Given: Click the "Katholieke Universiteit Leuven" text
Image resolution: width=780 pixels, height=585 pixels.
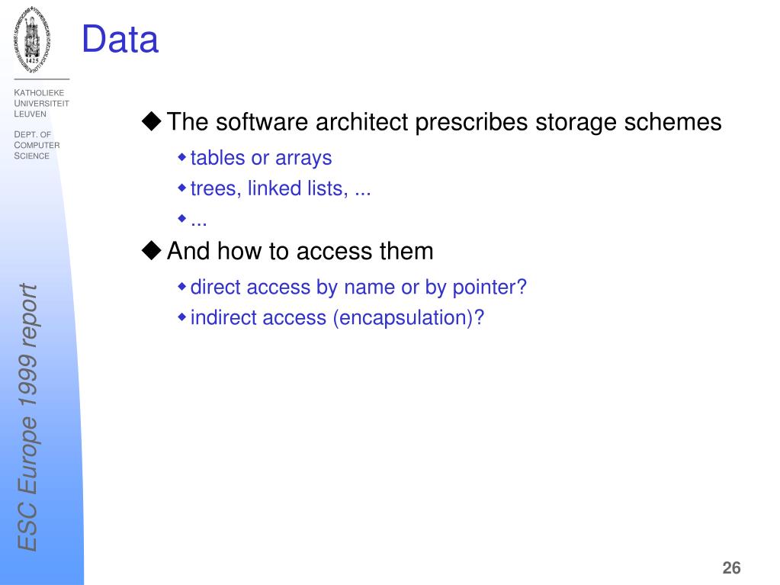Looking at the screenshot, I should 41,103.
